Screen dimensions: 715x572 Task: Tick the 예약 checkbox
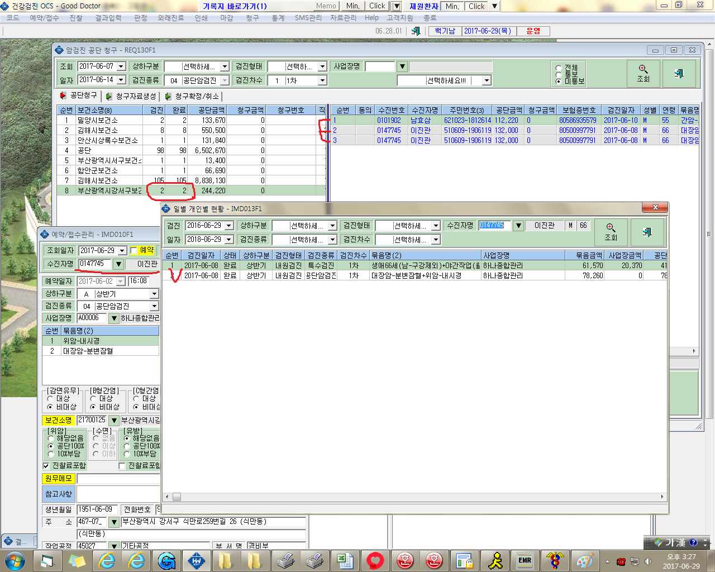pyautogui.click(x=134, y=250)
